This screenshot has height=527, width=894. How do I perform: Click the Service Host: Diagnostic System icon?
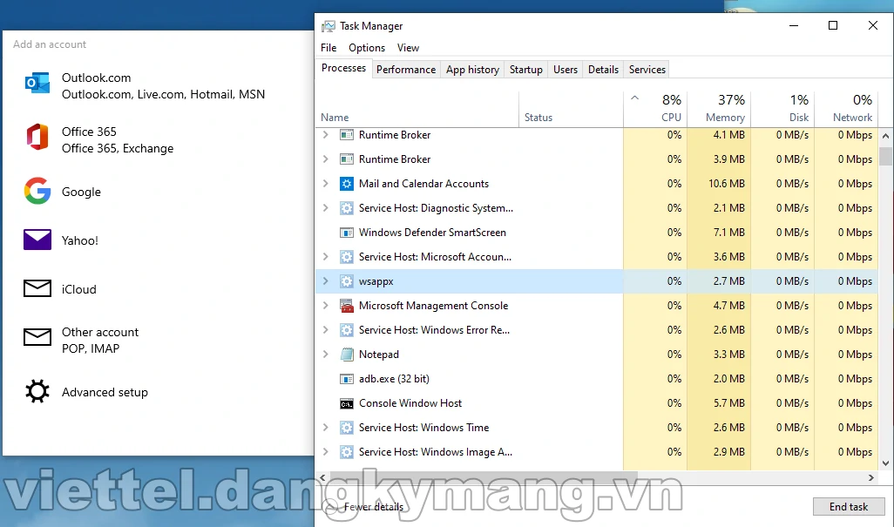(x=346, y=208)
